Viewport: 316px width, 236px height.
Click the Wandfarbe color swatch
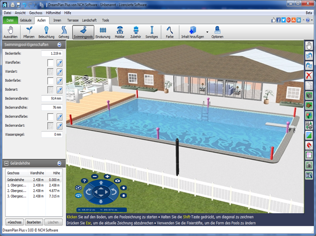click(51, 63)
